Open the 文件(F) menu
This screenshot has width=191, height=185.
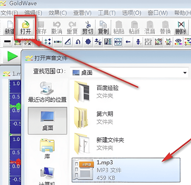tap(9, 13)
